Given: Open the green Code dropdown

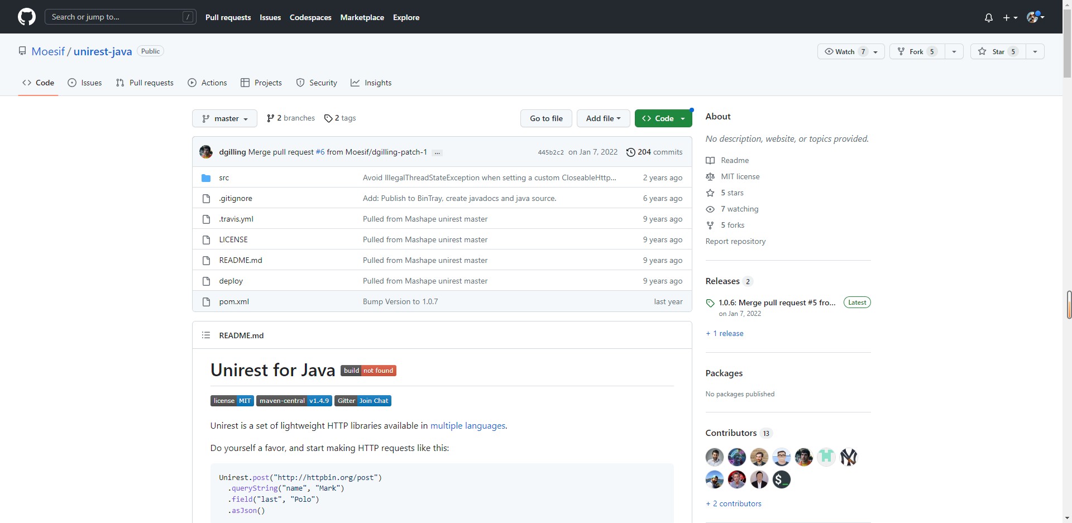Looking at the screenshot, I should pyautogui.click(x=663, y=118).
